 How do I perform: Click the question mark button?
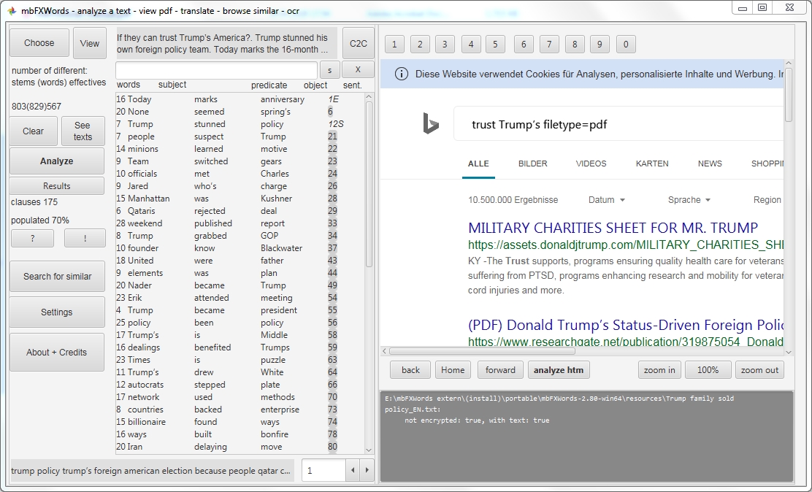[x=33, y=238]
